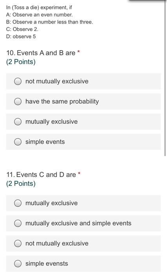Click '(2 Points)' under question 11

[x=21, y=184]
